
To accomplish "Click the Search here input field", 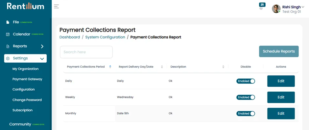I will click(x=86, y=52).
